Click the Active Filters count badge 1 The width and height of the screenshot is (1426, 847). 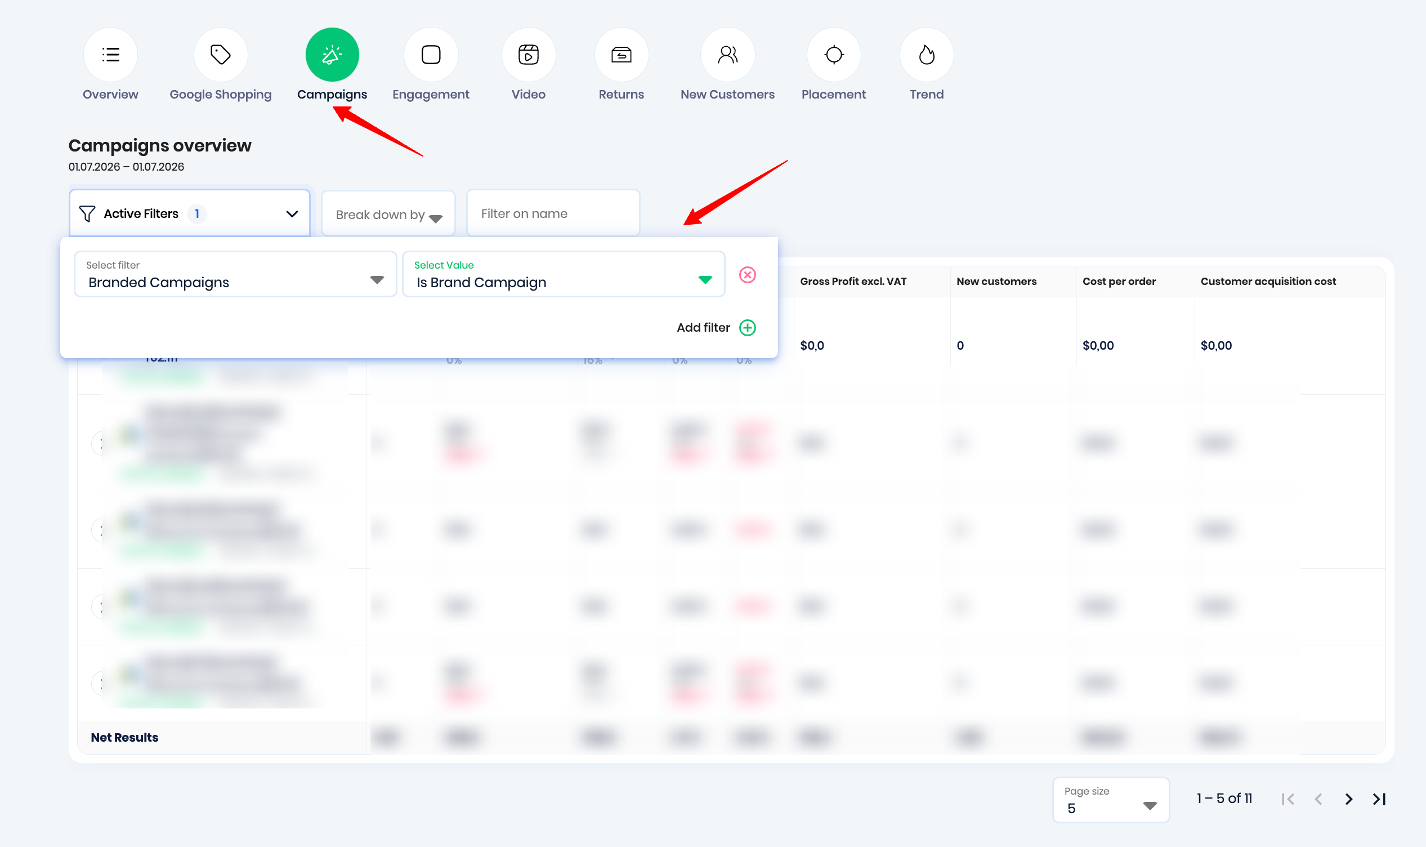tap(197, 214)
